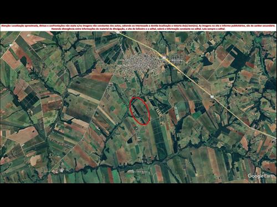This screenshot has height=207, width=277.
Task: Click the town name label east of the highway
Action: 177,60
